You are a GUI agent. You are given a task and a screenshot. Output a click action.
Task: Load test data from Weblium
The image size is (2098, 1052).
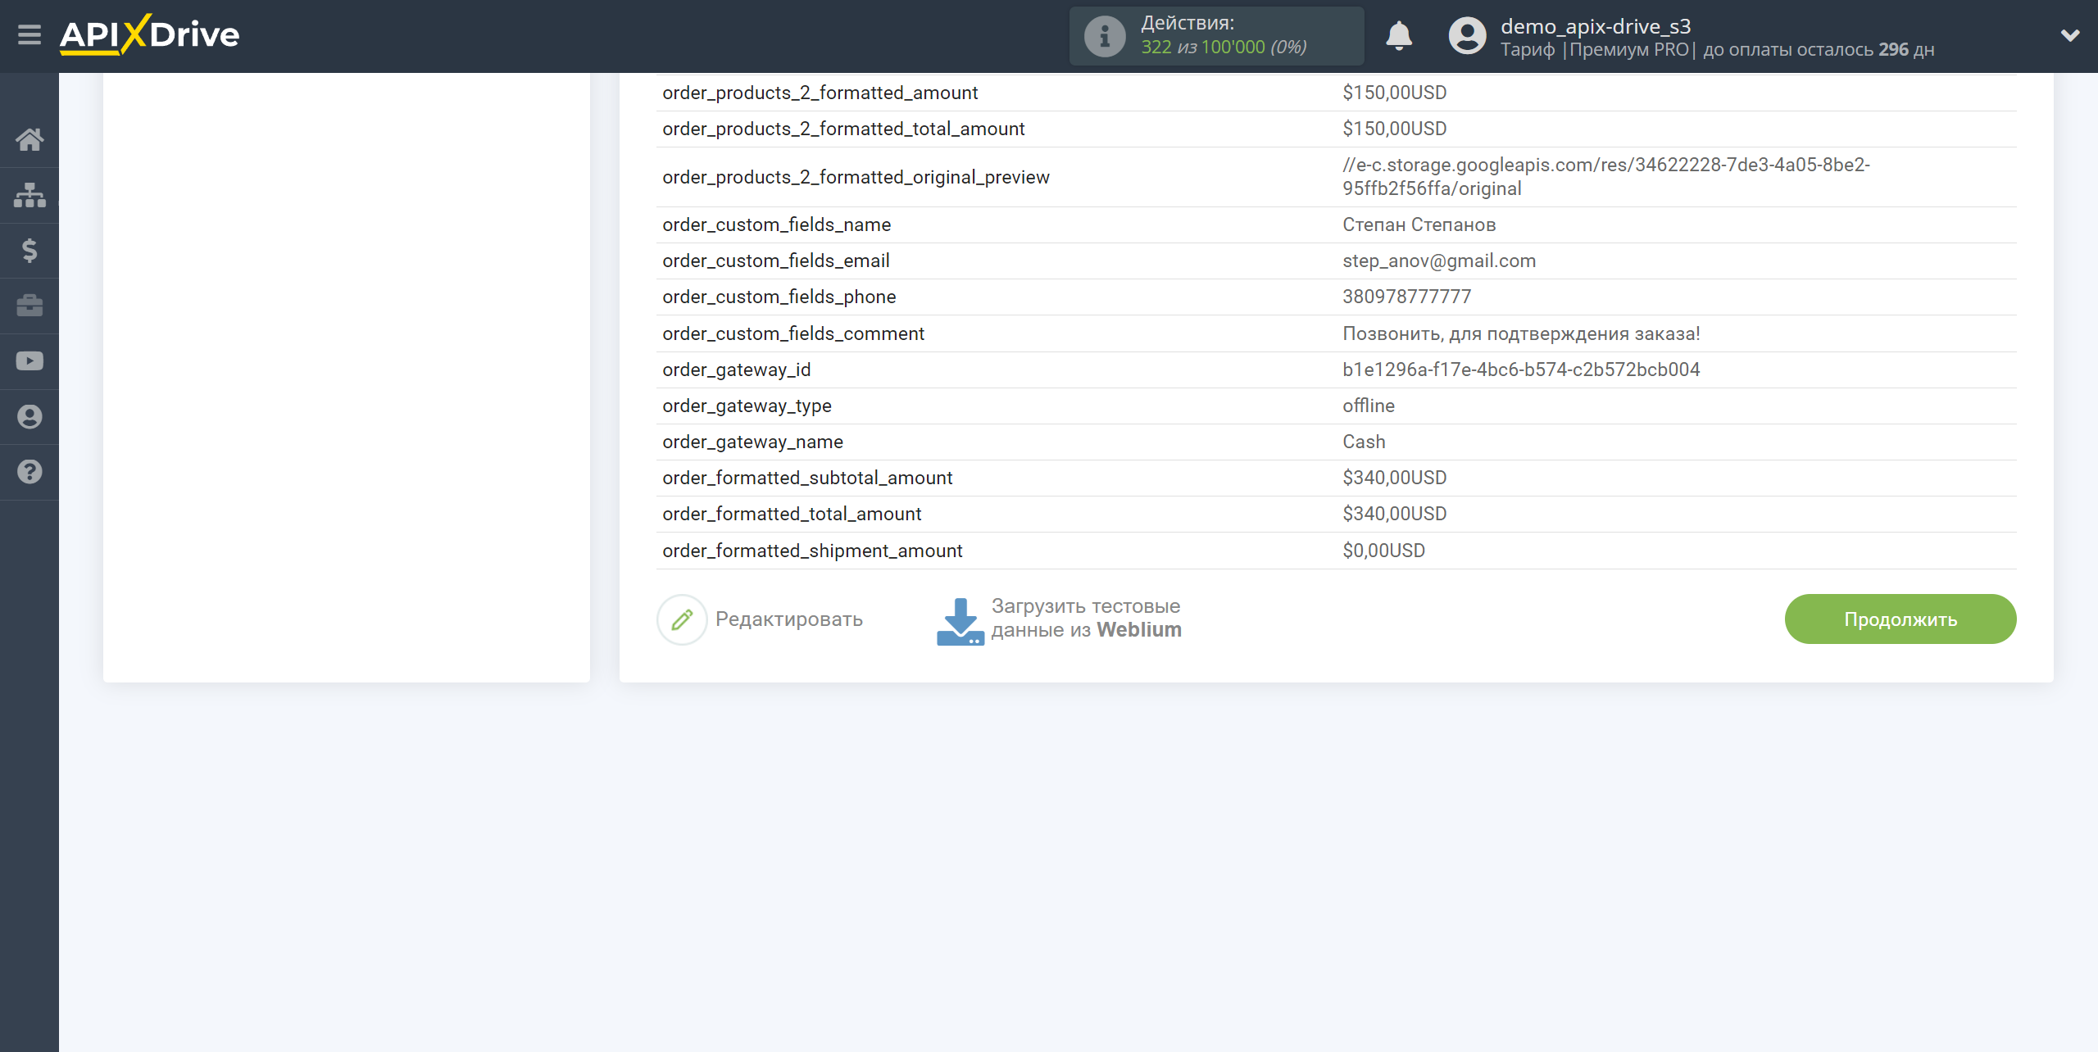click(1087, 618)
